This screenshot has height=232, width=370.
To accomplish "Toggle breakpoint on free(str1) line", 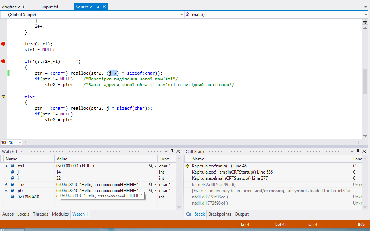I will [x=4, y=43].
